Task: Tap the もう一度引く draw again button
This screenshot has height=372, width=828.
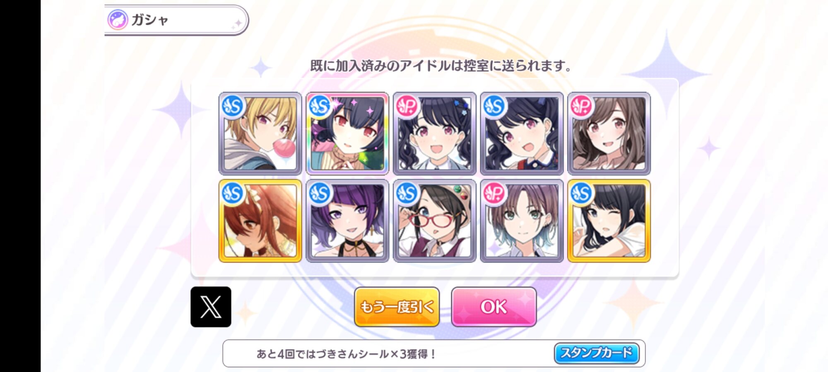Action: 397,307
